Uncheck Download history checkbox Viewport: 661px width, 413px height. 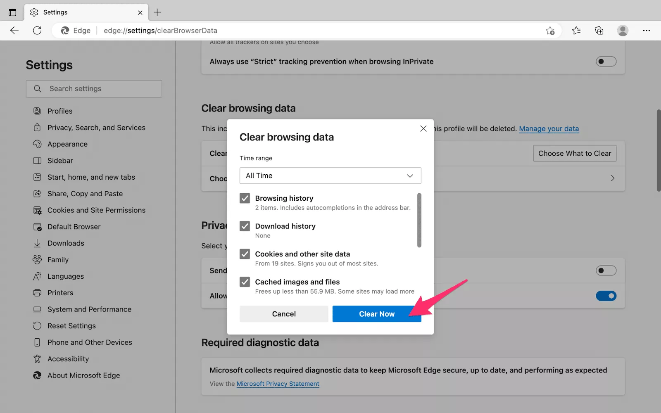point(245,226)
